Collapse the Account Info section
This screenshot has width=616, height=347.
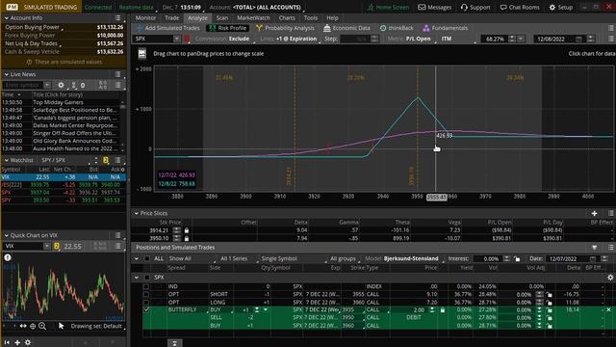click(7, 18)
